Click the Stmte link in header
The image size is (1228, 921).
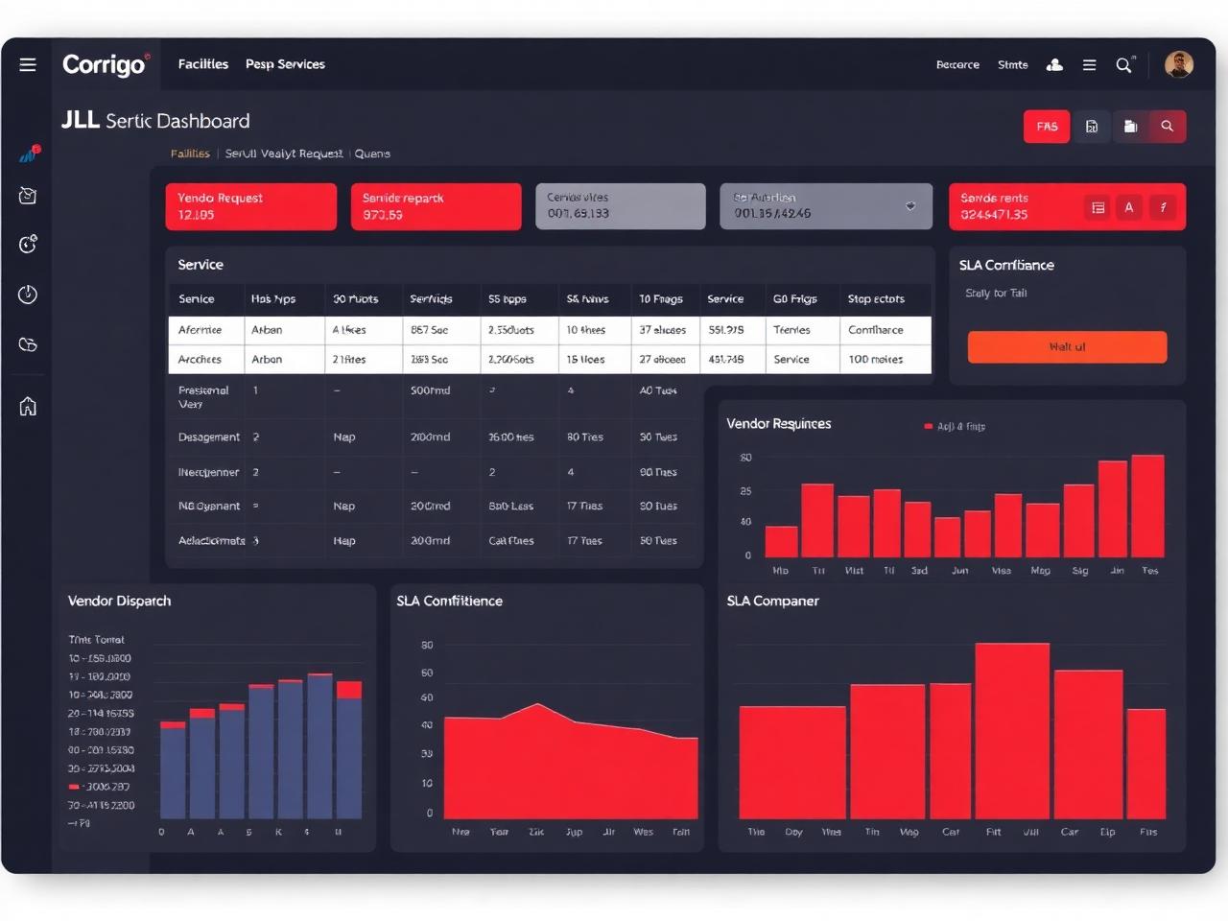[1012, 65]
